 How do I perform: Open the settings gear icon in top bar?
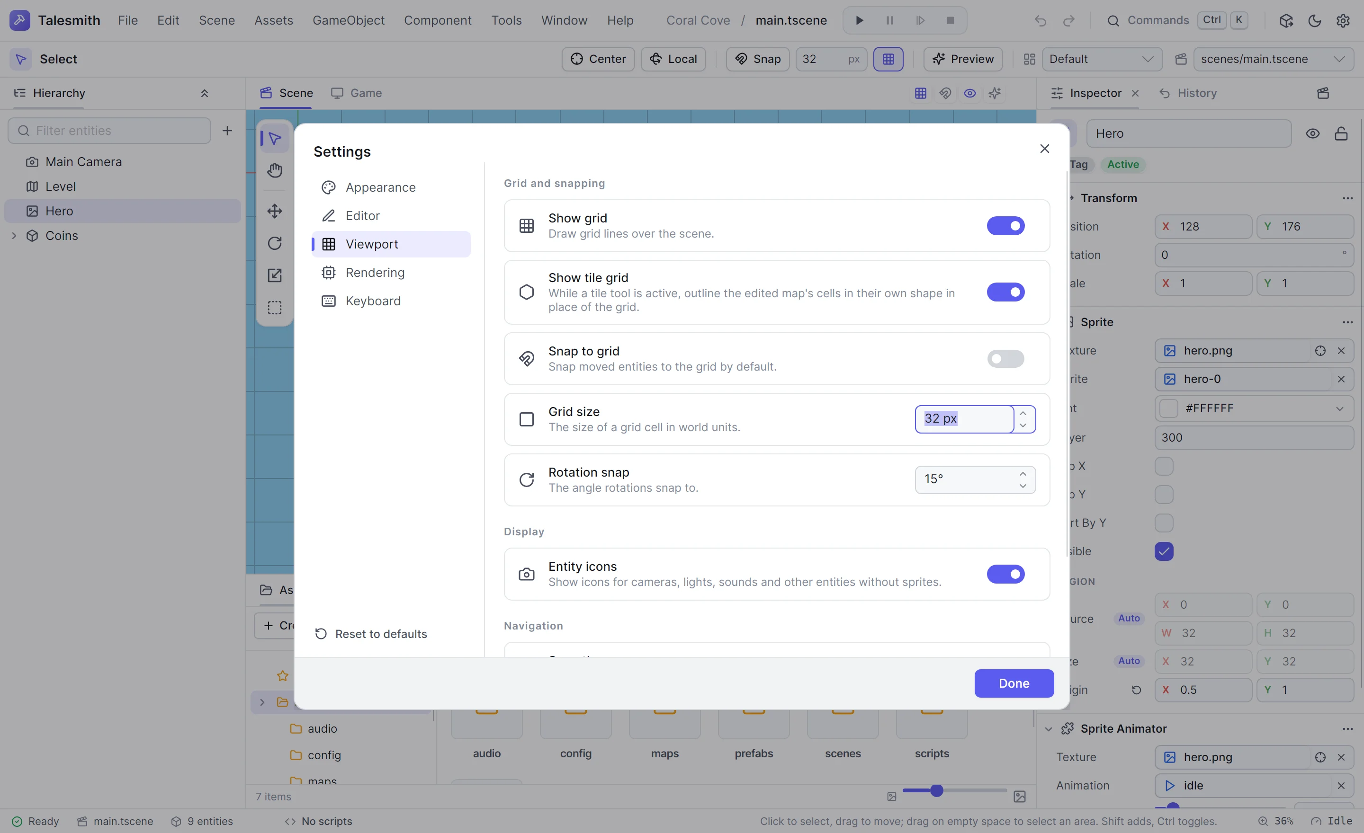1343,20
